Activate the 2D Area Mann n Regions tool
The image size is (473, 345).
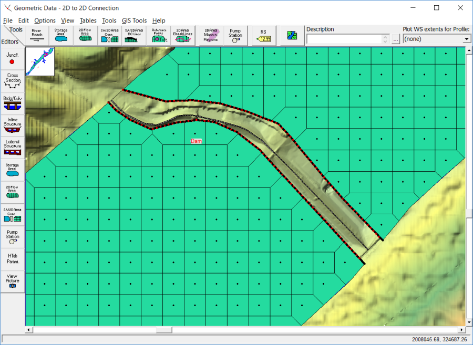(211, 36)
